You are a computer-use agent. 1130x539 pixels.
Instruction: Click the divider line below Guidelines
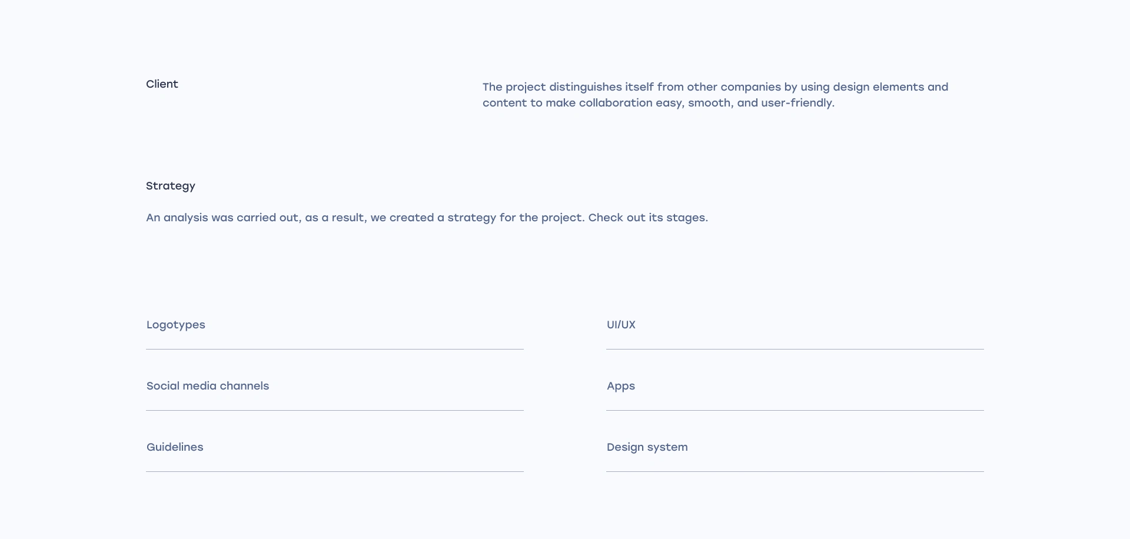coord(334,472)
